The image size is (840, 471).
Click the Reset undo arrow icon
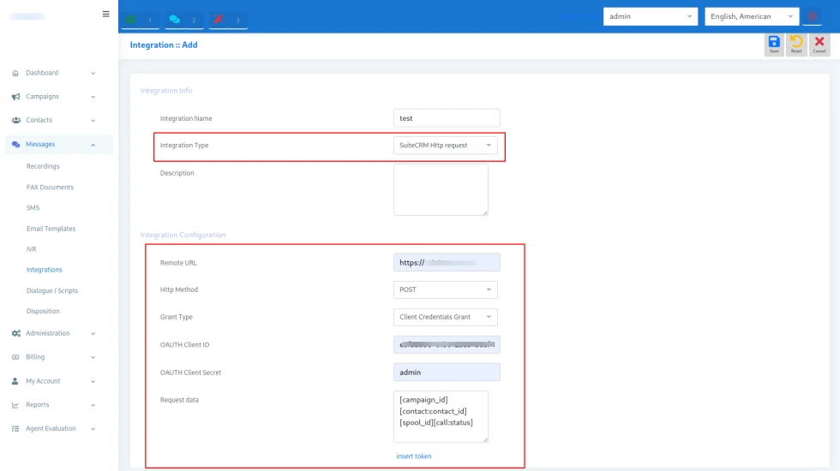click(x=796, y=45)
